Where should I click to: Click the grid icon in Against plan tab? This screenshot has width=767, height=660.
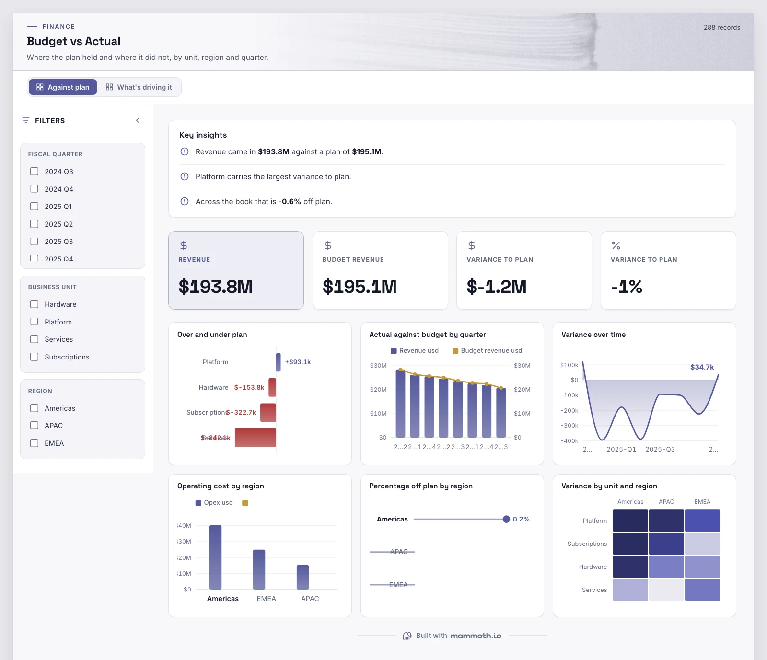click(x=40, y=87)
